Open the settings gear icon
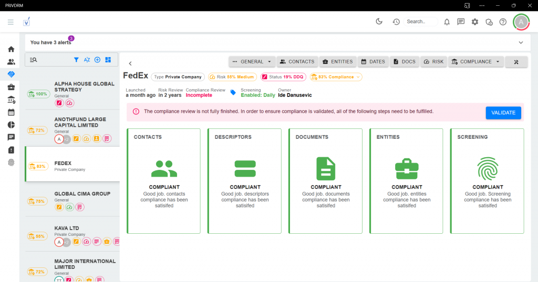The height and width of the screenshot is (282, 538). point(475,22)
